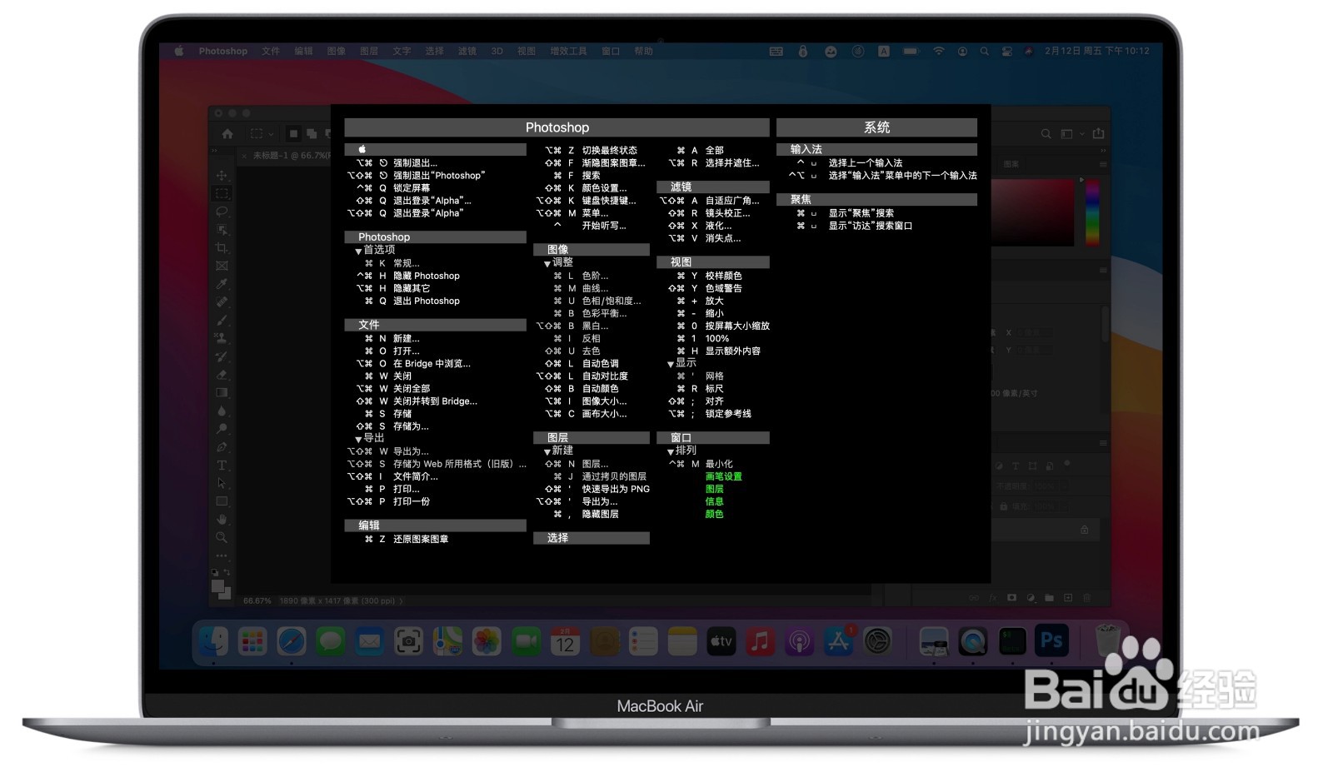1333x777 pixels.
Task: Click the Apple menu logo
Action: click(178, 51)
